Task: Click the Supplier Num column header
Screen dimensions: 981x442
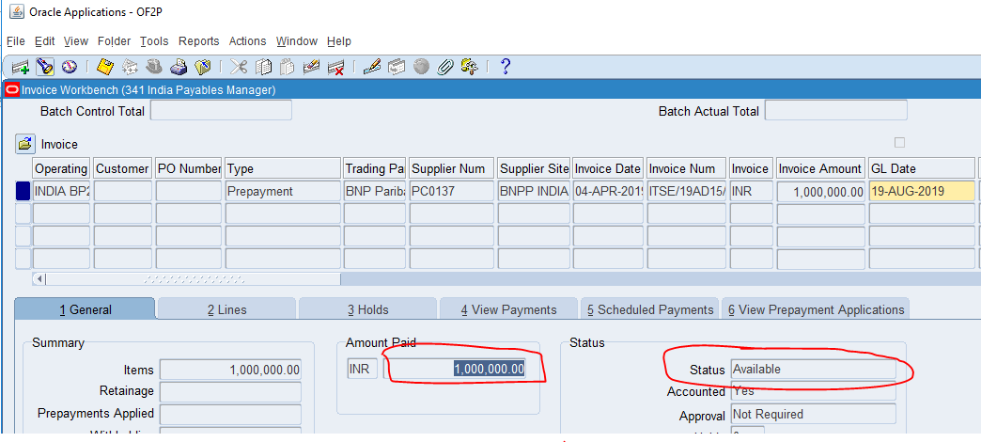Action: pyautogui.click(x=452, y=168)
